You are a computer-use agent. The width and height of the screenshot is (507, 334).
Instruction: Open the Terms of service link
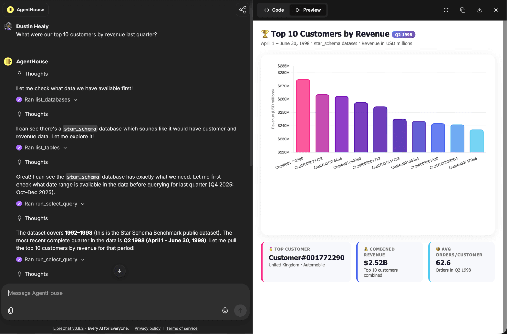point(182,328)
